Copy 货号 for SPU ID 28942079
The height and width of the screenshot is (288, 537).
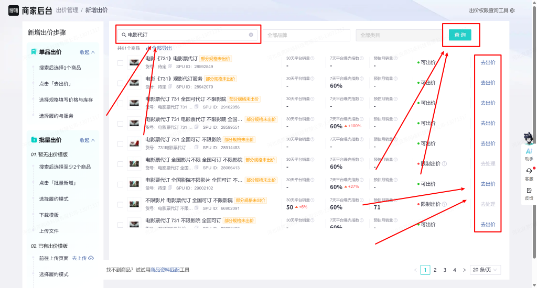click(x=170, y=86)
